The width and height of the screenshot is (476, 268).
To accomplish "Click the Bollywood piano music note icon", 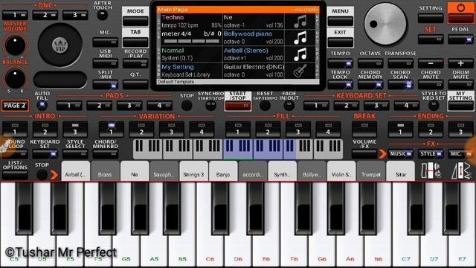I will coord(300,38).
